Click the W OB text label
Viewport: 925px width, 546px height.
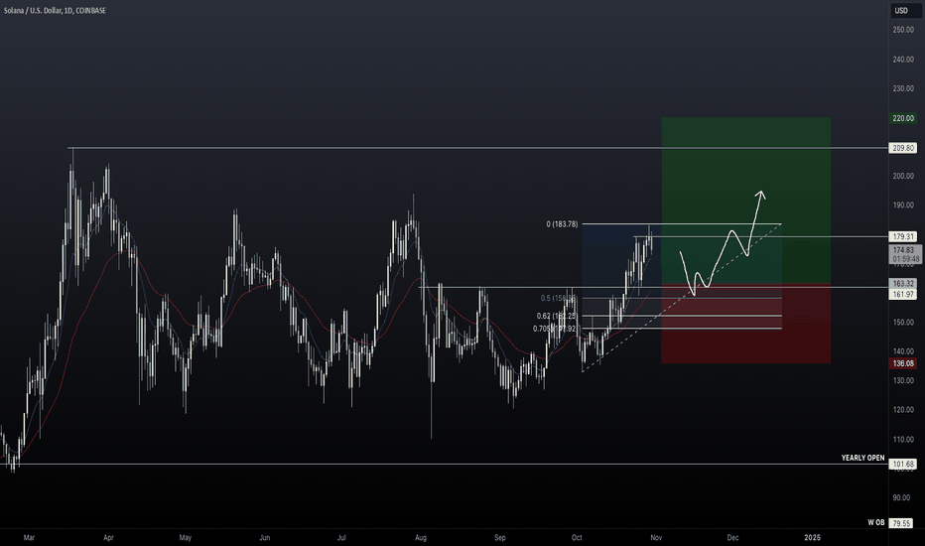[x=876, y=522]
